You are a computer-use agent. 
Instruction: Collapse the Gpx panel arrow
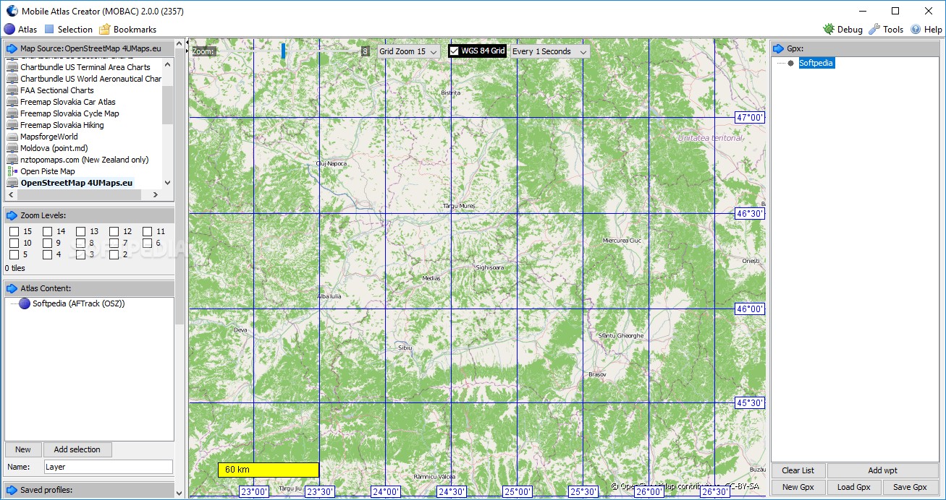[779, 48]
